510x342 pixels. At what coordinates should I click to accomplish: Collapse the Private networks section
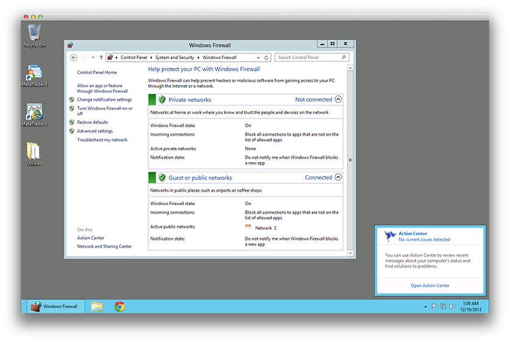tap(339, 99)
